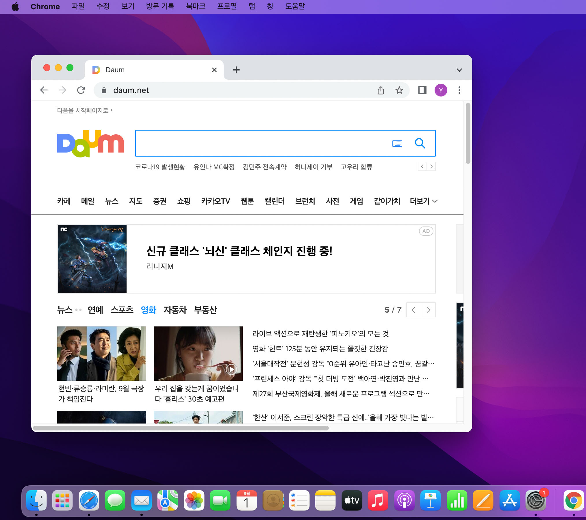This screenshot has height=520, width=586.
Task: Open Photos from the dock
Action: (194, 500)
